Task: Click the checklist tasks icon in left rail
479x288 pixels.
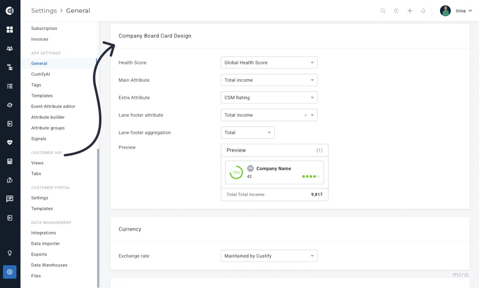Action: click(10, 86)
